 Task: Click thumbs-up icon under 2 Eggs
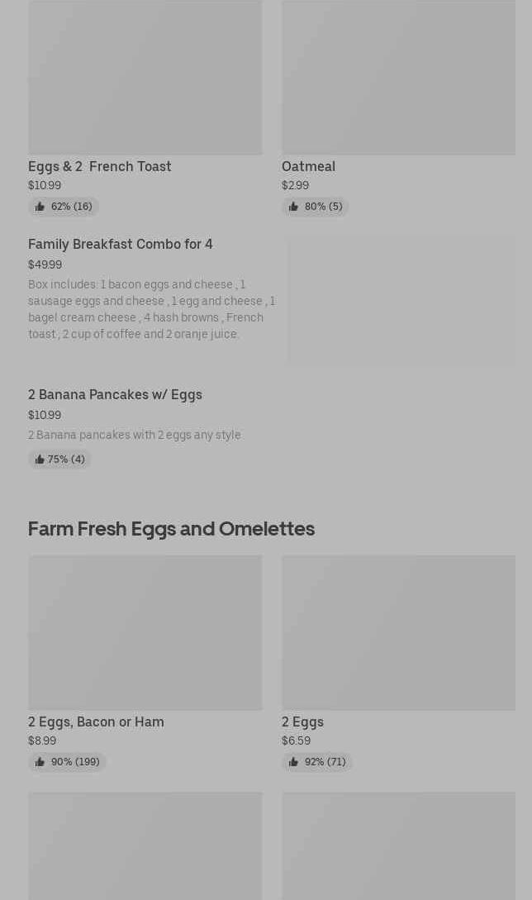(x=293, y=762)
